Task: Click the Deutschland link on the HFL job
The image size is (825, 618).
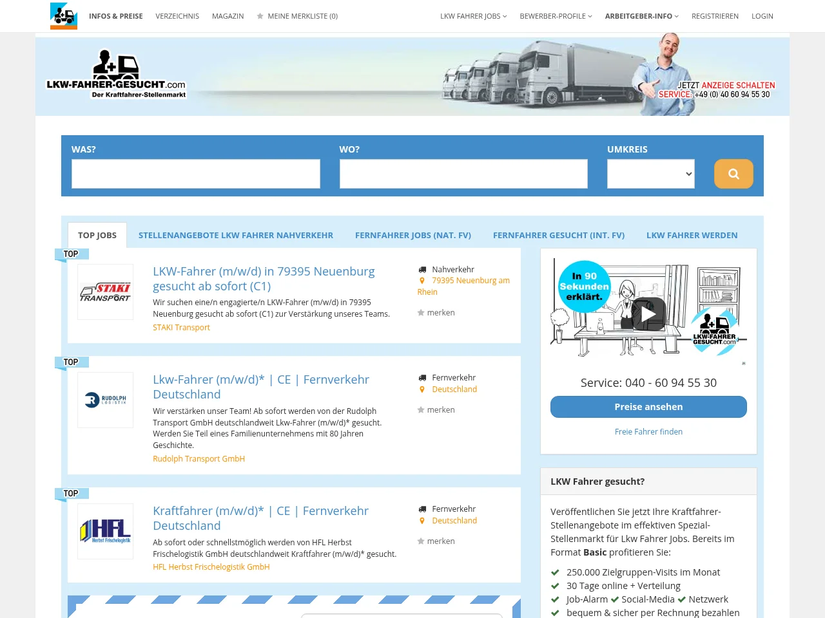Action: pos(454,521)
